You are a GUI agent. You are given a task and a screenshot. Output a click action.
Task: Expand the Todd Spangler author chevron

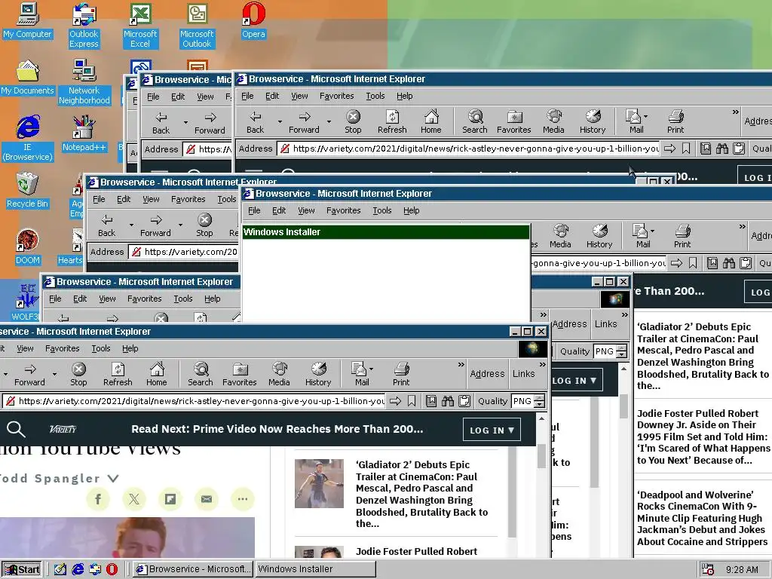[x=113, y=479]
